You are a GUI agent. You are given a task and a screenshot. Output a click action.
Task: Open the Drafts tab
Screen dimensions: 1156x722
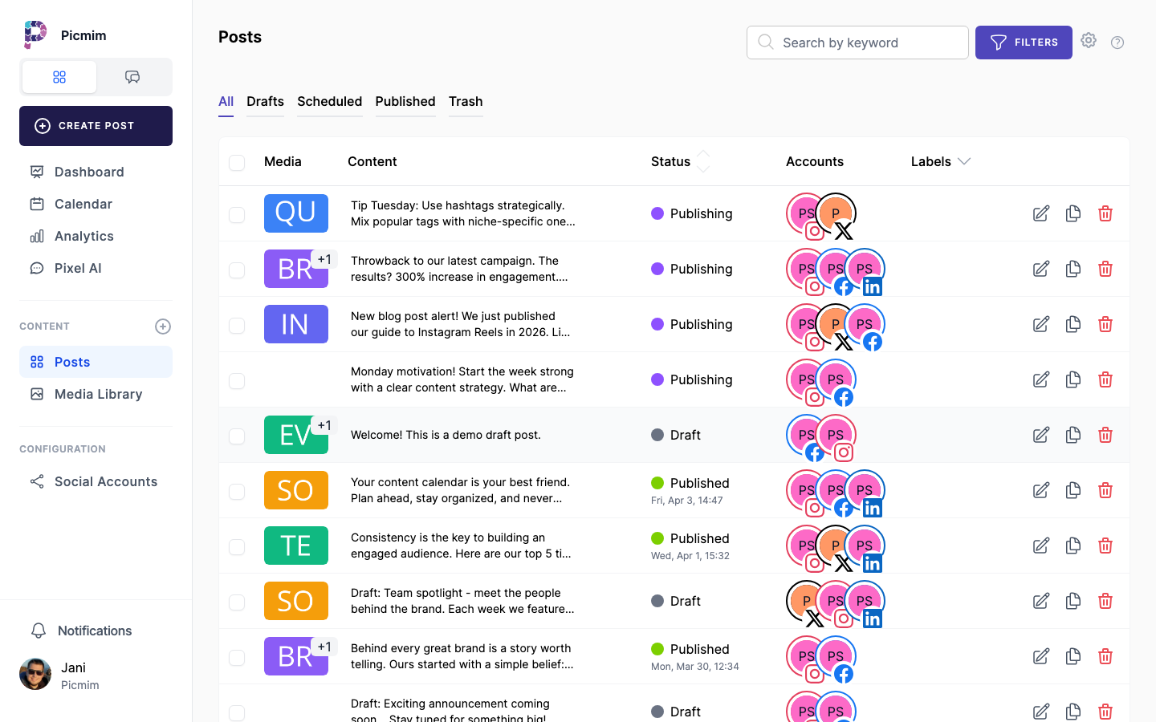pyautogui.click(x=265, y=101)
